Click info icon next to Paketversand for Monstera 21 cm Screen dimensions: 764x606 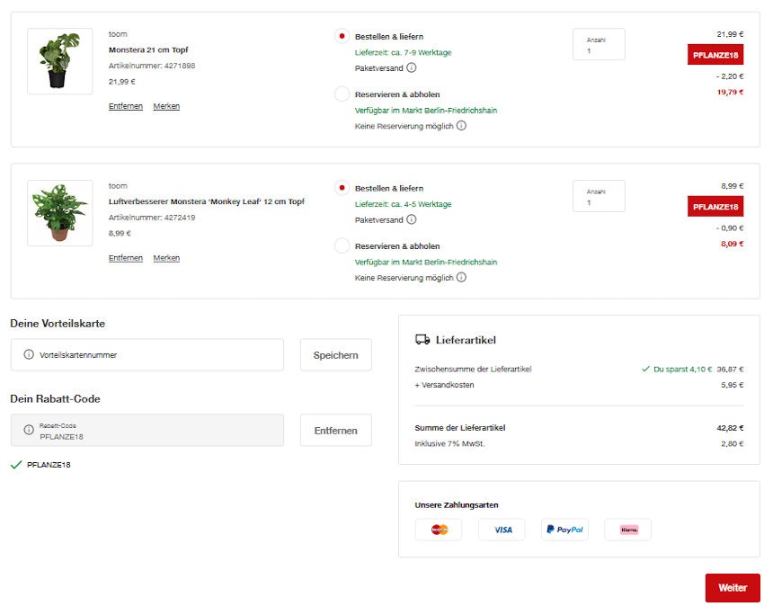[412, 67]
